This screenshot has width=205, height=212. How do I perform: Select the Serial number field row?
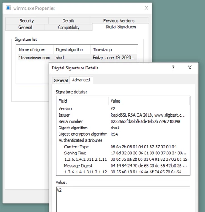pyautogui.click(x=123, y=122)
